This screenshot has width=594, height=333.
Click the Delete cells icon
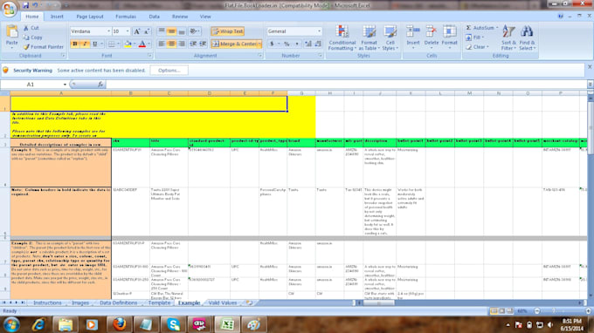click(432, 31)
